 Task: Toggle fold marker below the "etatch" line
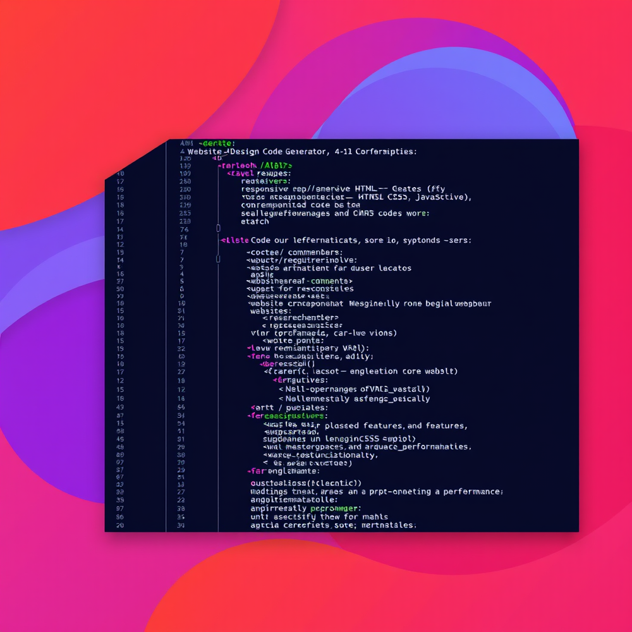219,228
